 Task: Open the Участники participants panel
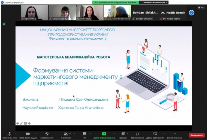66,135
